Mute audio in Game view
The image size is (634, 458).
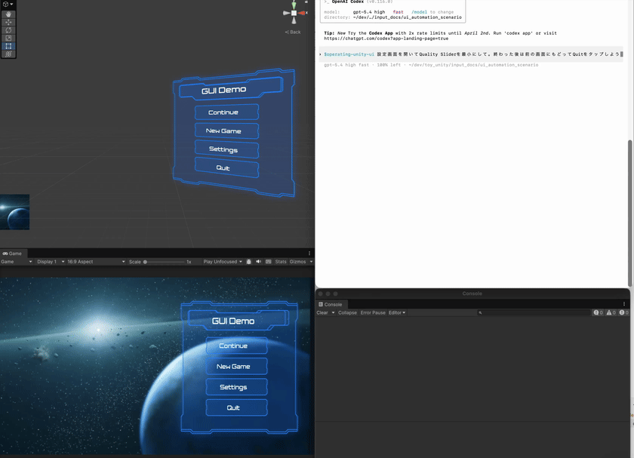(258, 262)
